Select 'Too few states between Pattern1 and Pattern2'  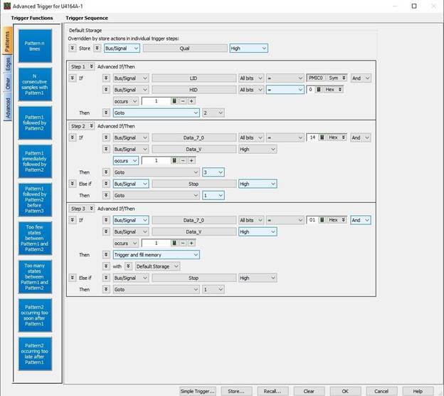(x=35, y=238)
